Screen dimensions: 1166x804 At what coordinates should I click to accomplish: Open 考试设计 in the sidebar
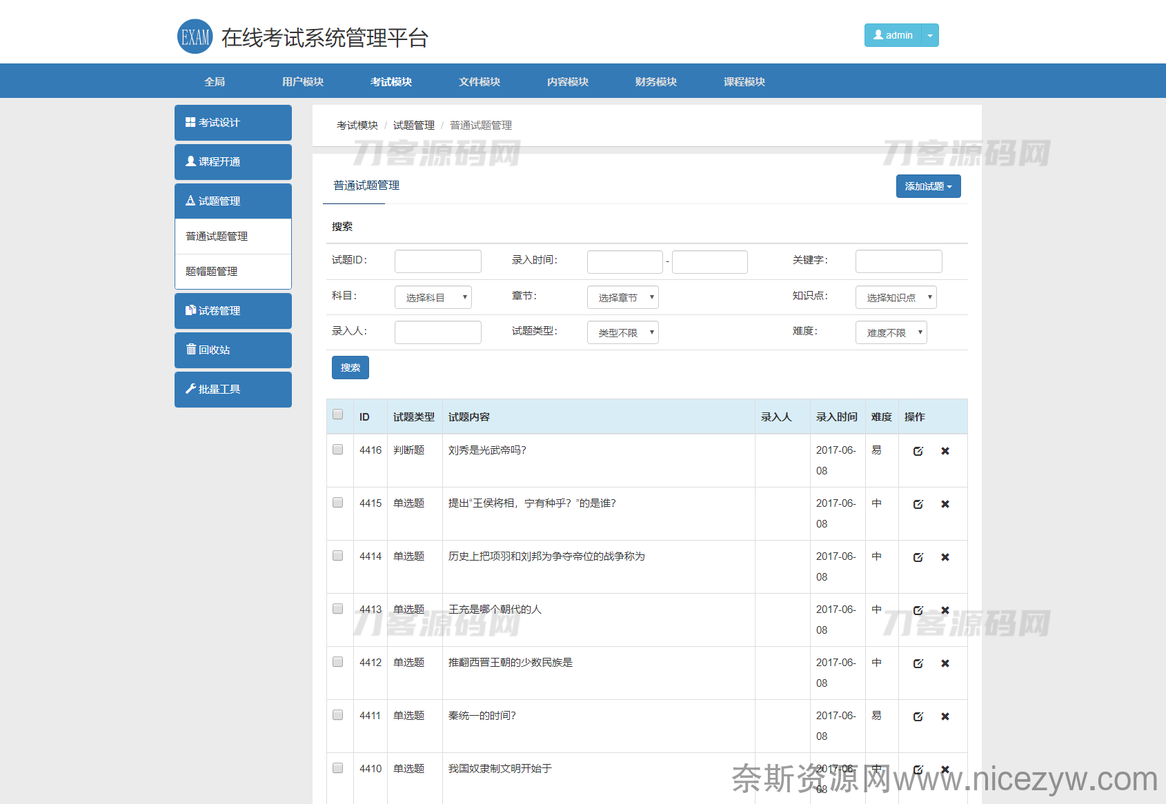tap(233, 123)
